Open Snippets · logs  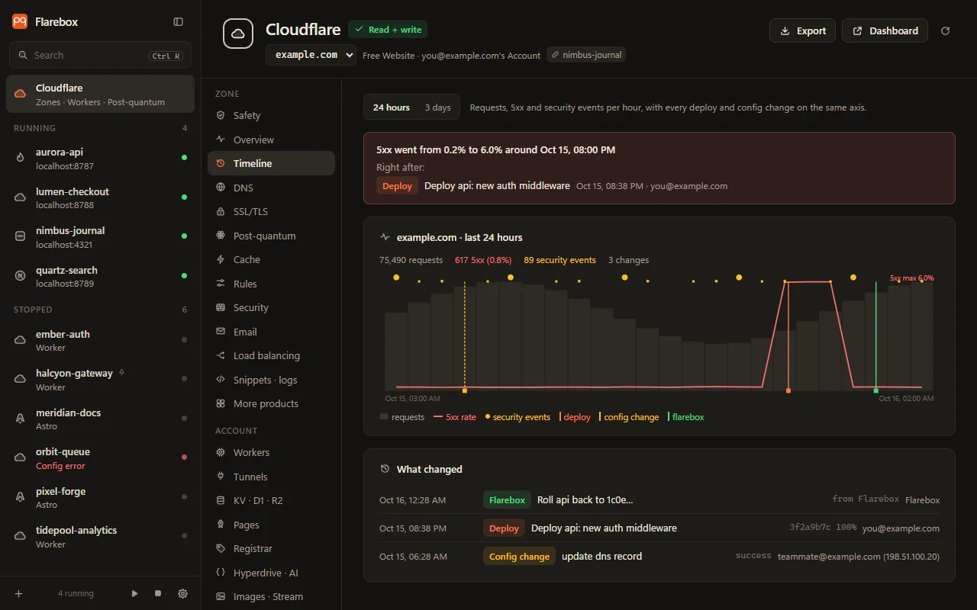point(271,380)
